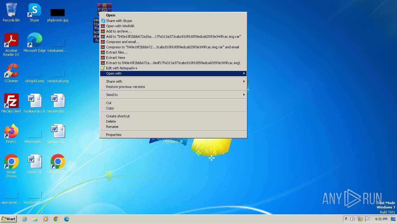
Task: Open Microsoft Edge from the taskbar
Action: [x=67, y=219]
